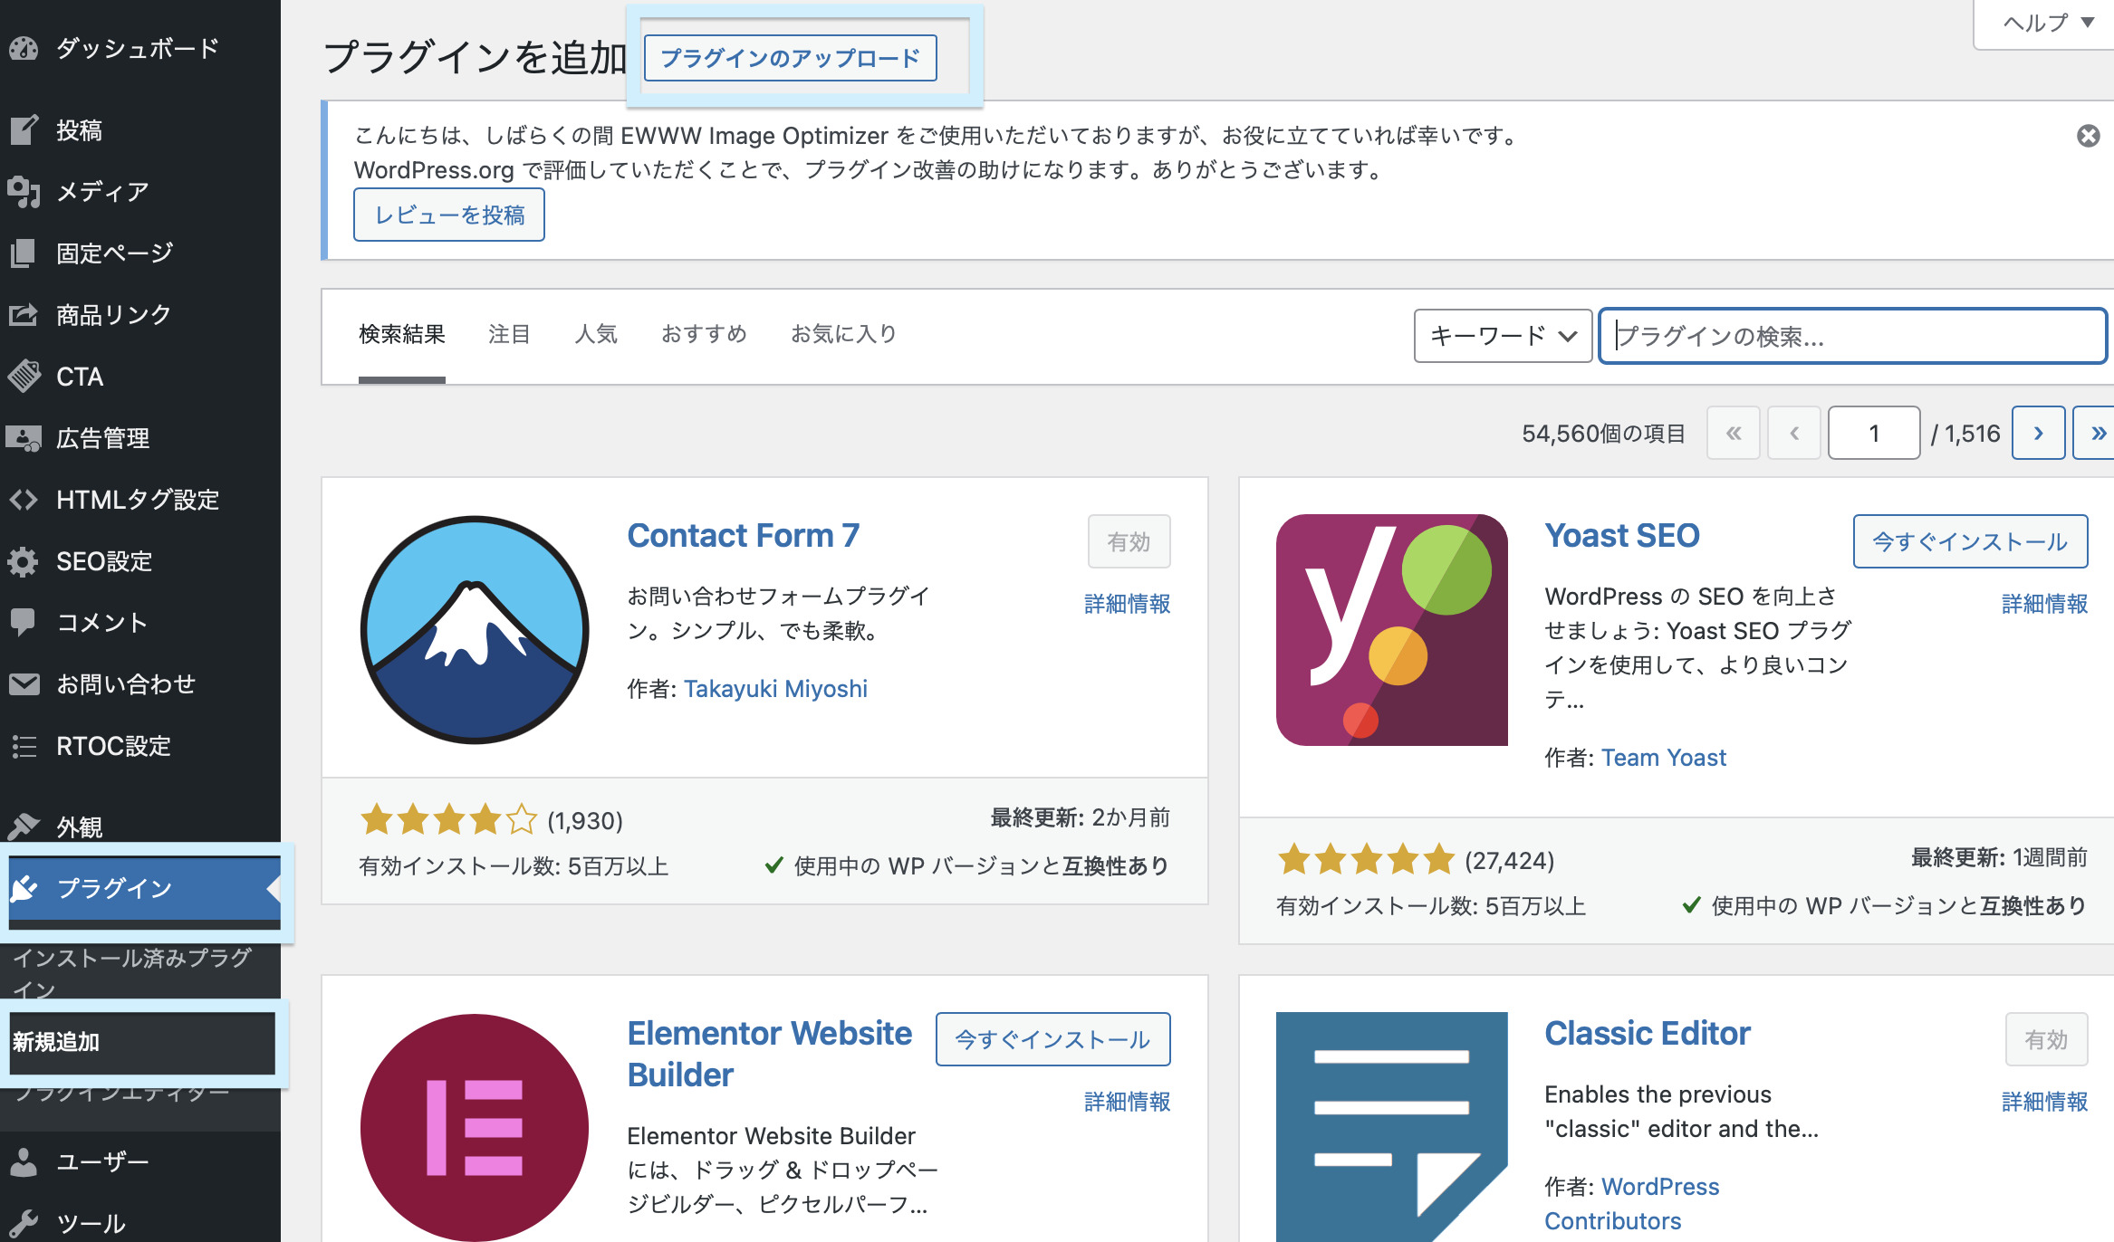Expand the ヘルプ help dropdown
2114x1242 pixels.
[x=2047, y=23]
